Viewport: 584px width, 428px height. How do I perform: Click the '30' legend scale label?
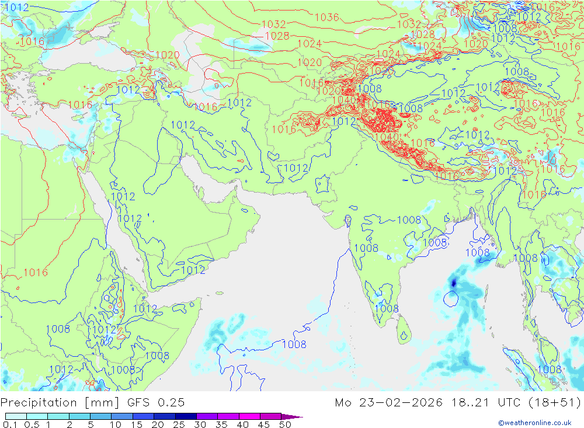(x=200, y=424)
